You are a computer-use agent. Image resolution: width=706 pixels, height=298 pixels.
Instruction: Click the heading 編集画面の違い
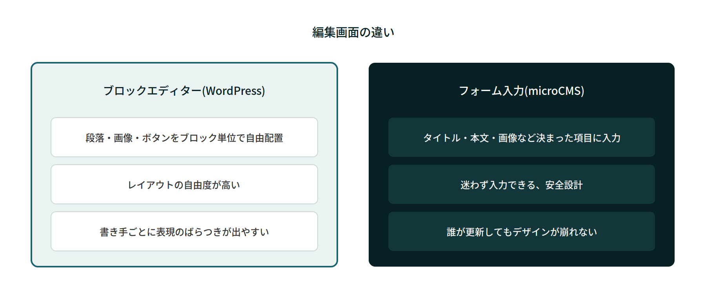[x=353, y=32]
